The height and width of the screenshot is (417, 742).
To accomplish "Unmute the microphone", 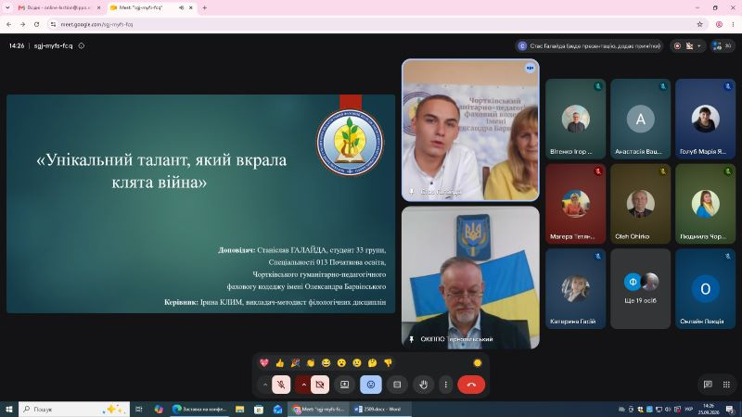I will click(x=281, y=385).
